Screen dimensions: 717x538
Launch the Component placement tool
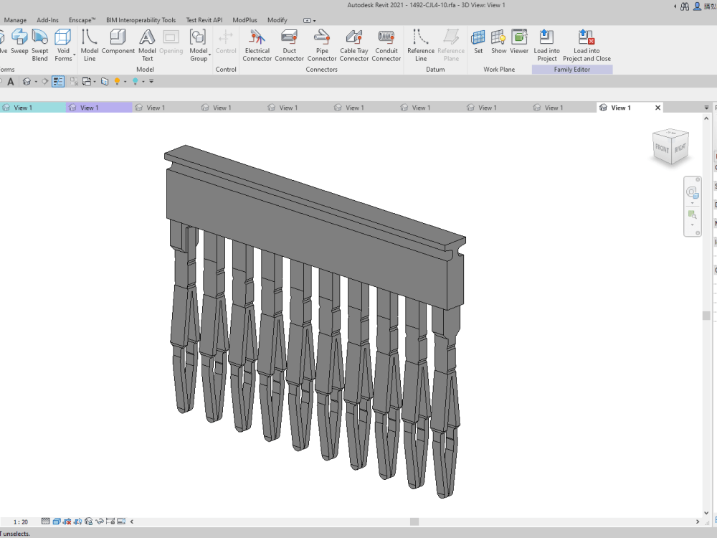pos(118,44)
